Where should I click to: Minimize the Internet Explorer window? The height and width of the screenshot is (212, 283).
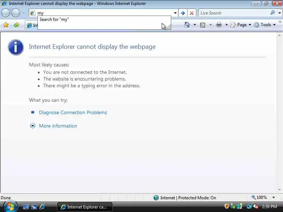coord(256,3)
